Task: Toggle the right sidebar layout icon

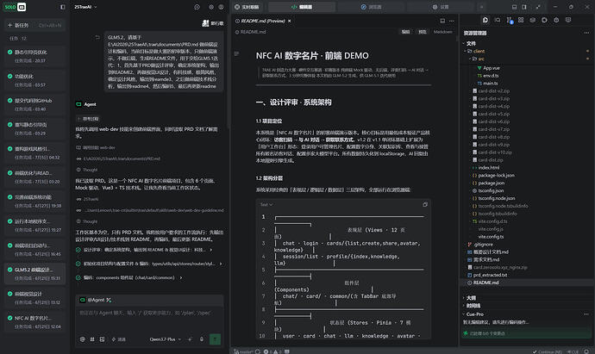Action: 524,7
